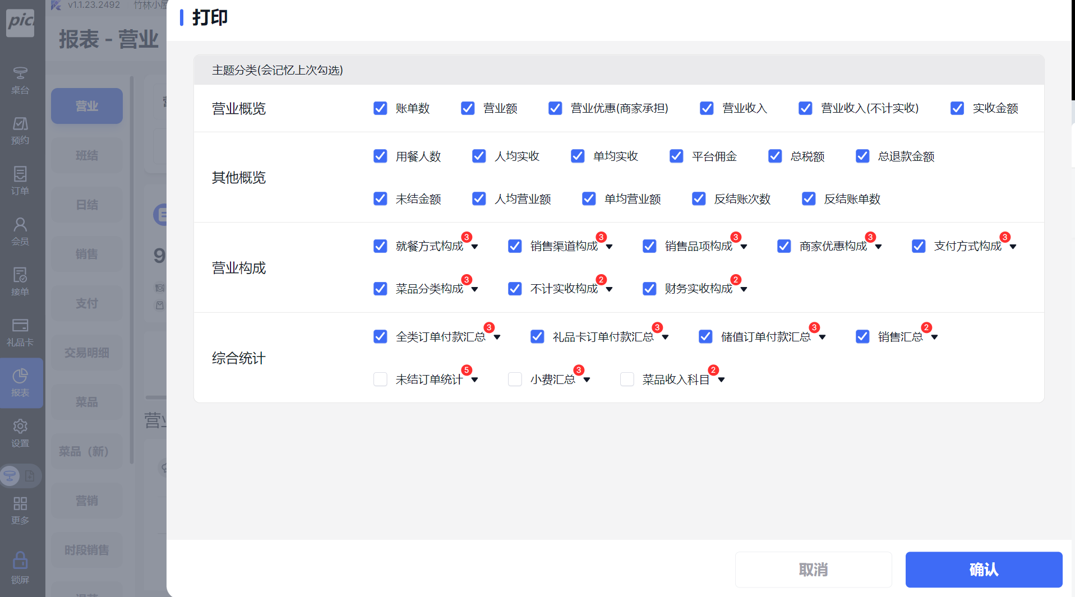Uncheck the 用餐人数 checkbox
The height and width of the screenshot is (597, 1075).
pos(380,156)
